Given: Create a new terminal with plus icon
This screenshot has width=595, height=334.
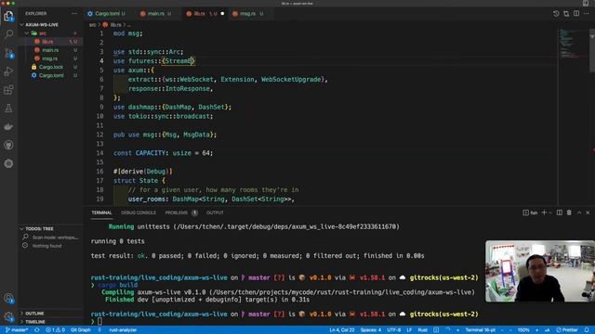Looking at the screenshot, I should click(544, 212).
